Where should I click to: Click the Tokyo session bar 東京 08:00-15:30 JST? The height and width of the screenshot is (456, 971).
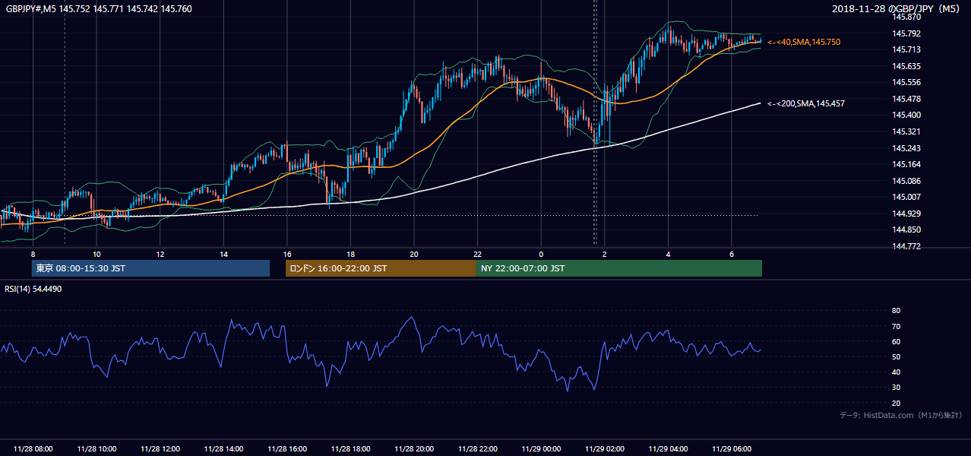coord(150,268)
